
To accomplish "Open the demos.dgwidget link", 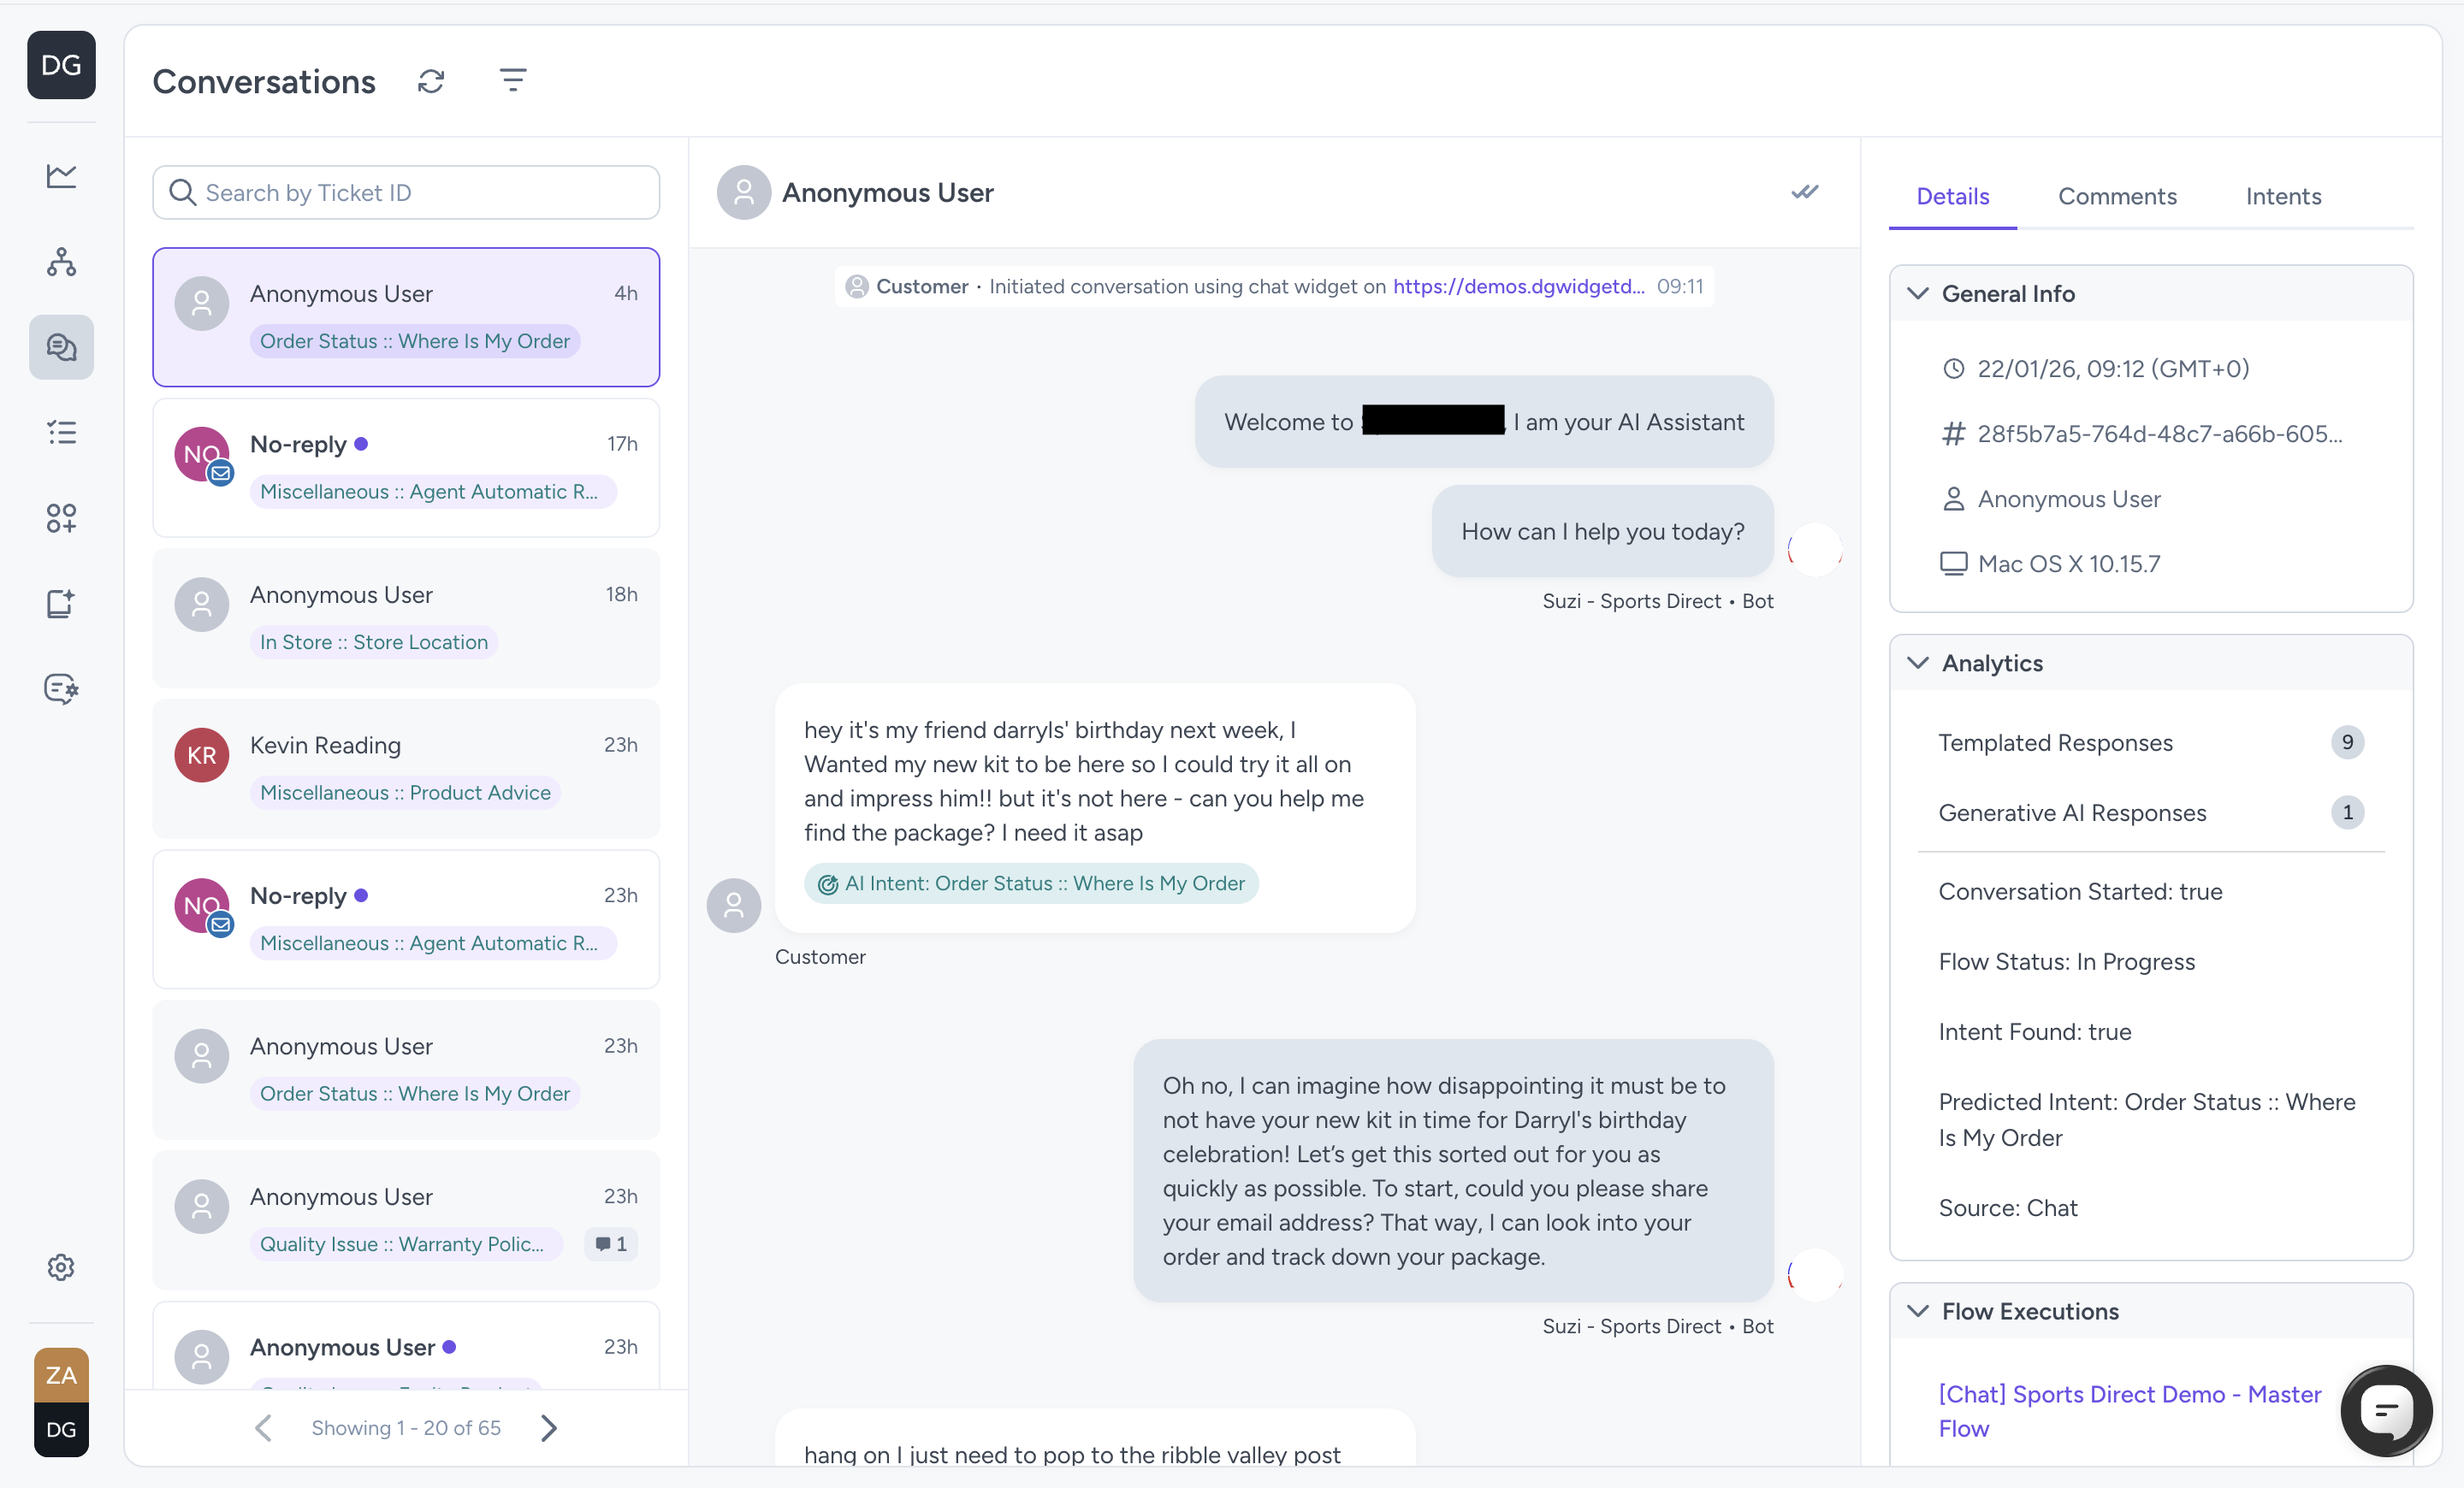I will pyautogui.click(x=1518, y=286).
